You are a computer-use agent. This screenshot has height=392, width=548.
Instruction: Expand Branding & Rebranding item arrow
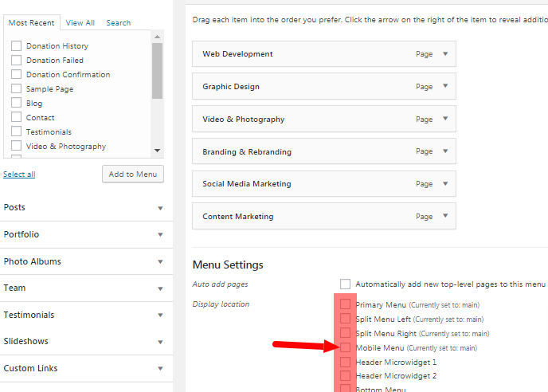445,151
